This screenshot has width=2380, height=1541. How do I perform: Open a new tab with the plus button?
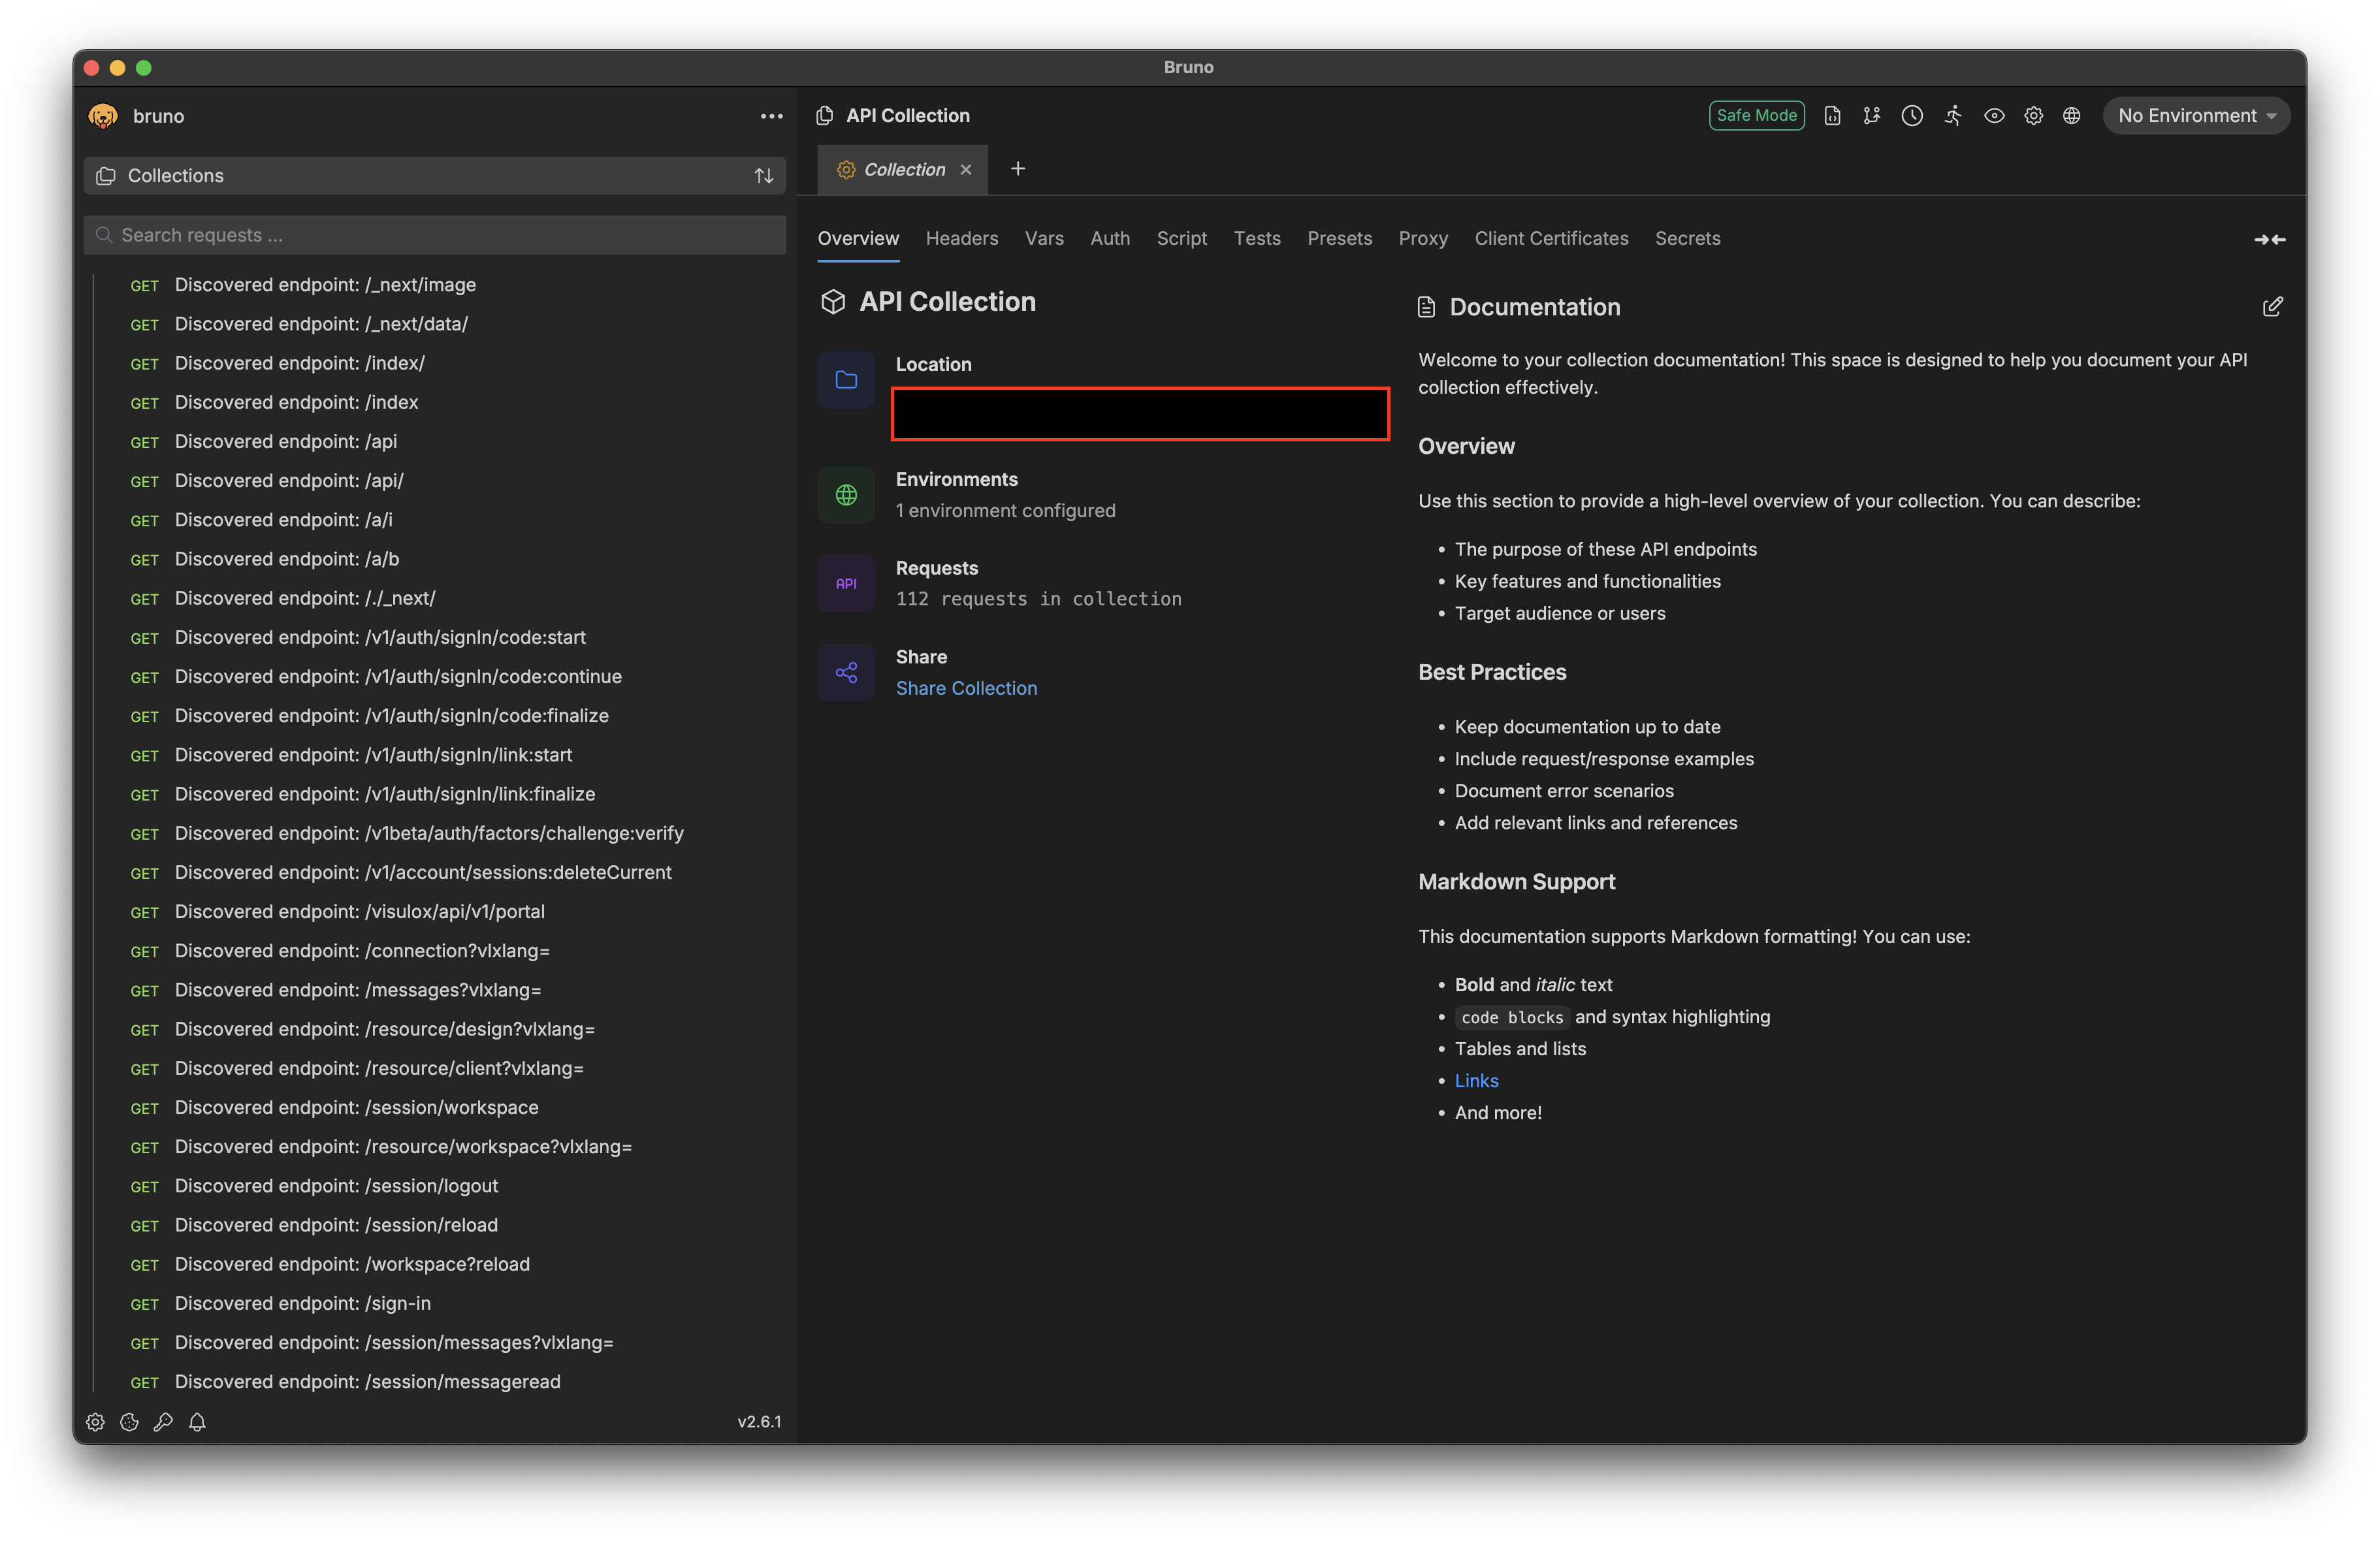point(1018,169)
